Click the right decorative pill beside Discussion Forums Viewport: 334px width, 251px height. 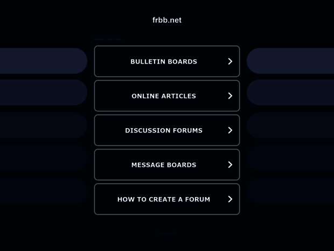coord(291,125)
